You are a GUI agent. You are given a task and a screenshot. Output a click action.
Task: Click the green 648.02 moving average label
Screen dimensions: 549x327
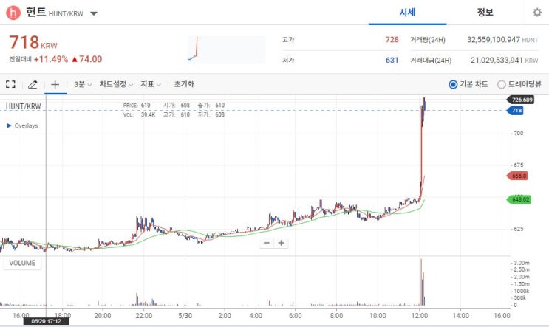click(x=519, y=200)
